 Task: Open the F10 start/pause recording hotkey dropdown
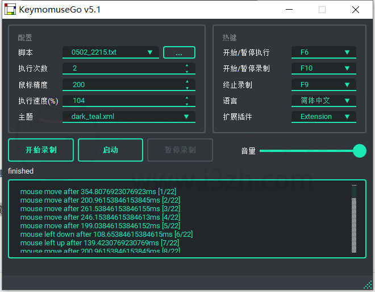coord(324,68)
